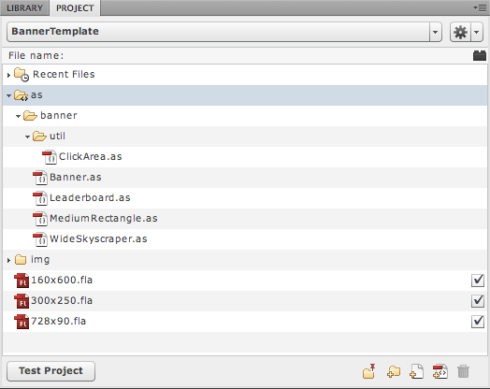Click the new folder icon
The height and width of the screenshot is (389, 490).
(394, 371)
